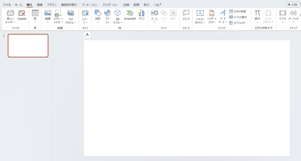Insert スライド番号 (Slide Number)
The width and height of the screenshot is (301, 161).
238,17
